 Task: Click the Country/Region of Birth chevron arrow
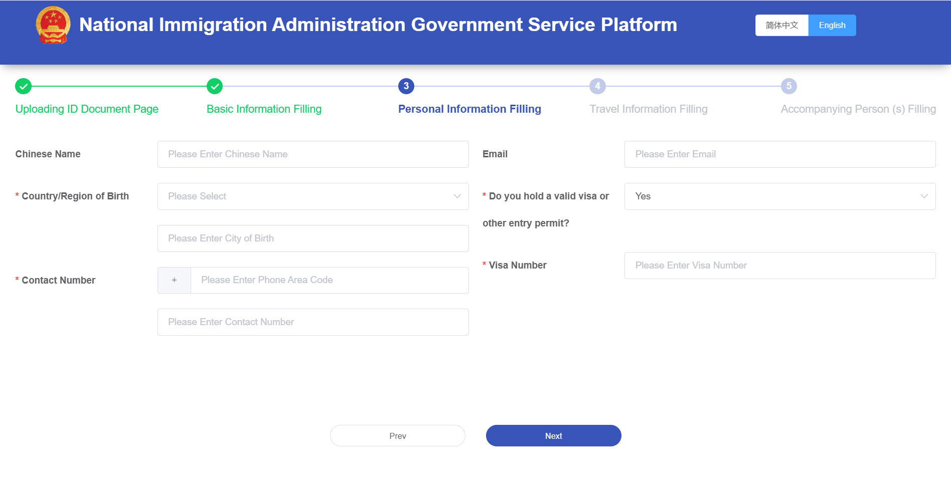click(457, 196)
